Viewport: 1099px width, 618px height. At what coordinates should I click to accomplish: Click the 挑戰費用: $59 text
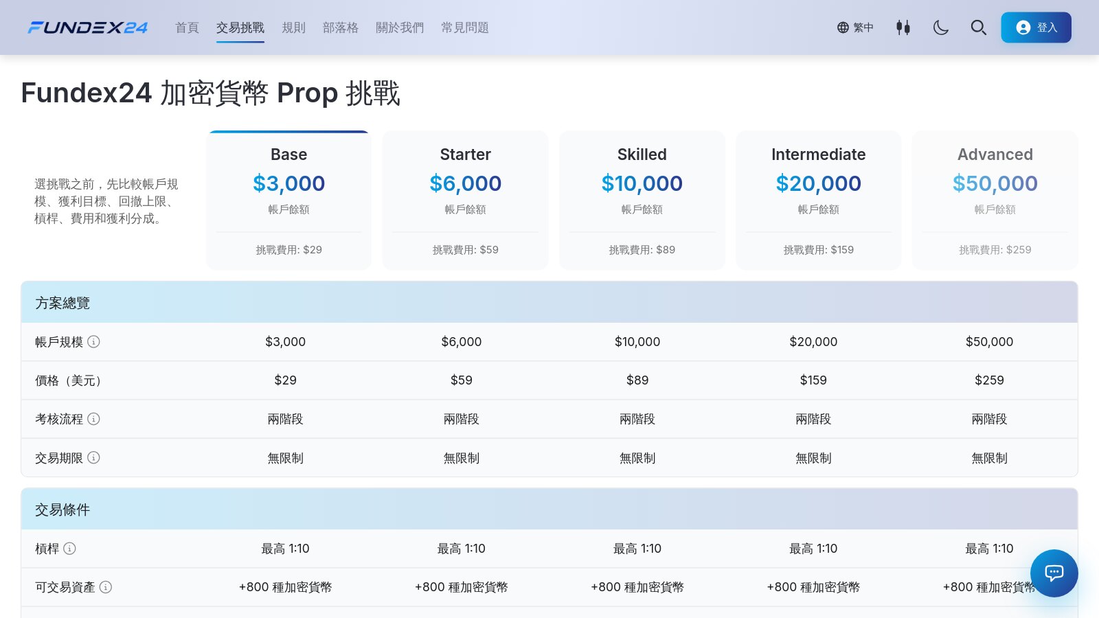coord(465,249)
